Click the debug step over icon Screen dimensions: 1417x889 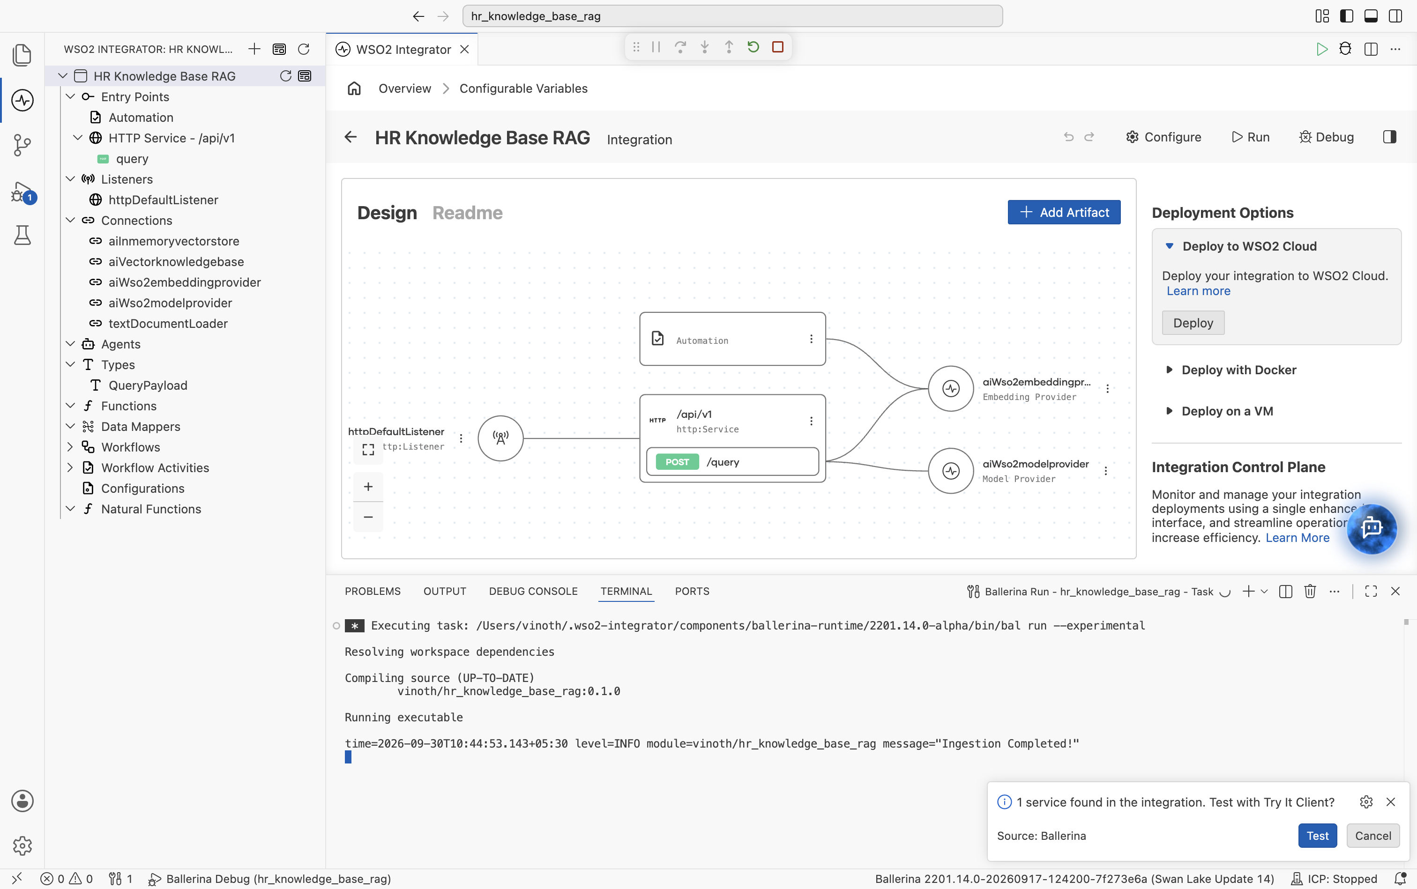point(680,47)
